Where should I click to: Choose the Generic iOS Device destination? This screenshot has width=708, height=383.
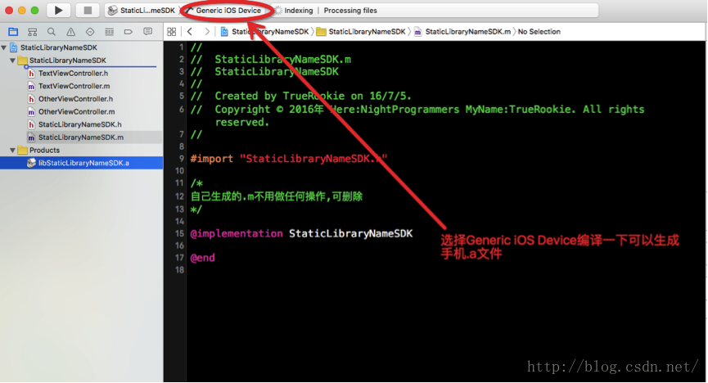(228, 11)
